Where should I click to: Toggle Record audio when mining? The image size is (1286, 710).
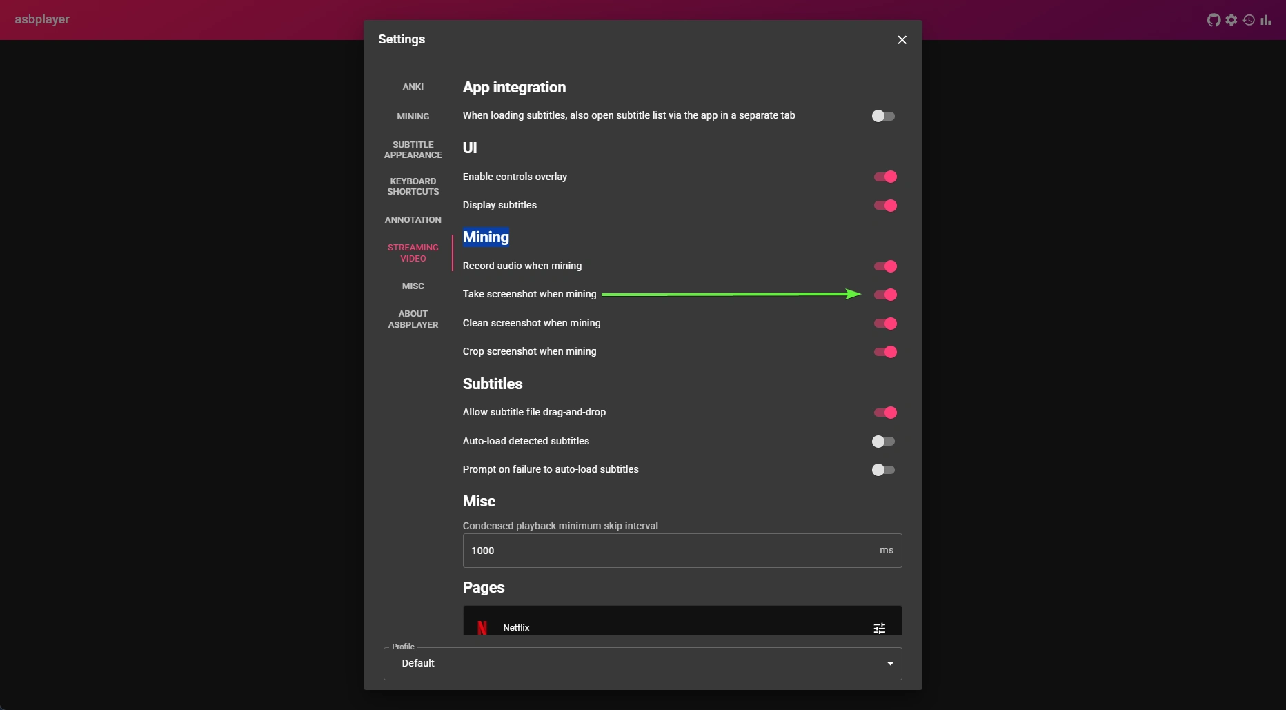[885, 266]
